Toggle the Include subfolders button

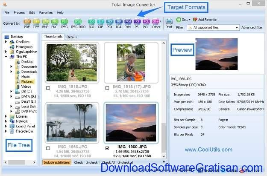pyautogui.click(x=57, y=163)
